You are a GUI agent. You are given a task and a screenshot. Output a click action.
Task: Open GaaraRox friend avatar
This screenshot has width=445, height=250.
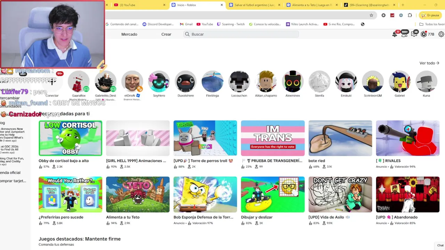[79, 82]
